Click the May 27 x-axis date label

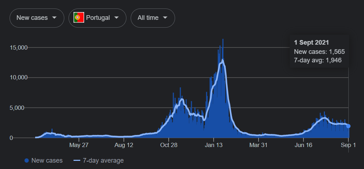[79, 145]
